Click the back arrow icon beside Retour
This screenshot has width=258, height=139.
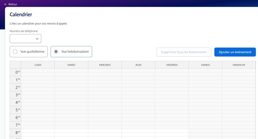[5, 4]
